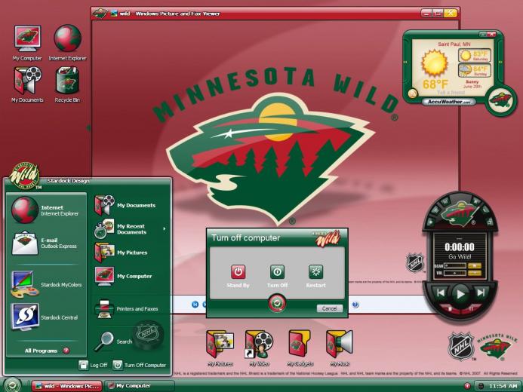523x392 pixels.
Task: Click the Wild logo on weather widget
Action: tap(500, 100)
